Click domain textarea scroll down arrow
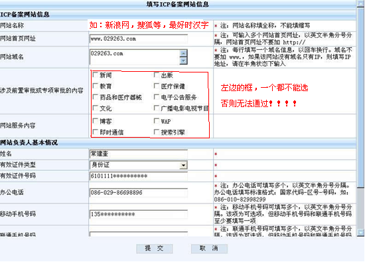 coord(183,61)
